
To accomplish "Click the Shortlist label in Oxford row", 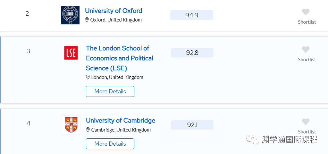I will 307,22.
